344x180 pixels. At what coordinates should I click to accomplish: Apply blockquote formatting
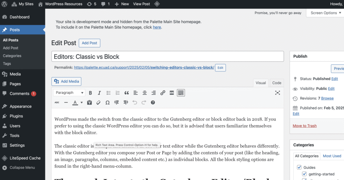(x=127, y=93)
